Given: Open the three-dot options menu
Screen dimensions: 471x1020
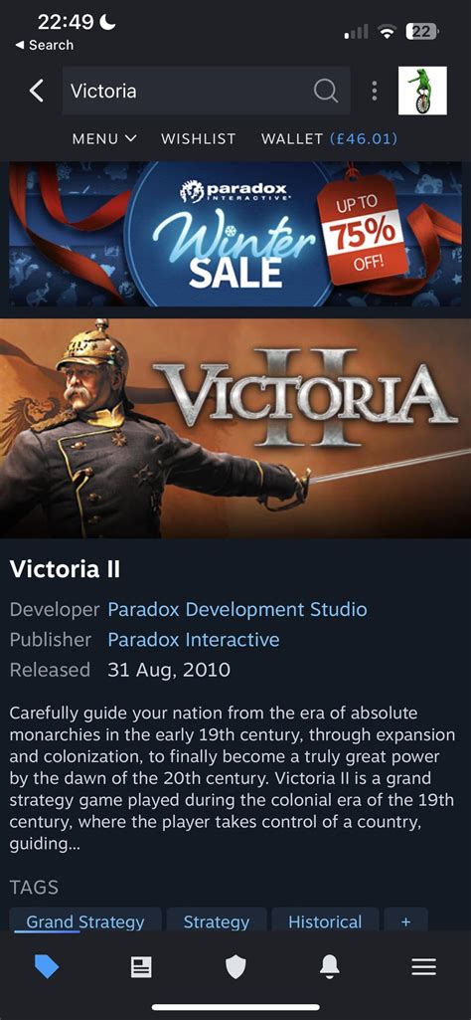Looking at the screenshot, I should (374, 92).
